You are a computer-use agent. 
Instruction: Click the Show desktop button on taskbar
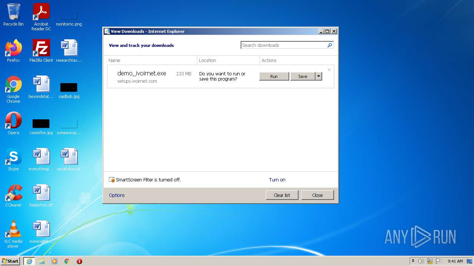coord(470,261)
